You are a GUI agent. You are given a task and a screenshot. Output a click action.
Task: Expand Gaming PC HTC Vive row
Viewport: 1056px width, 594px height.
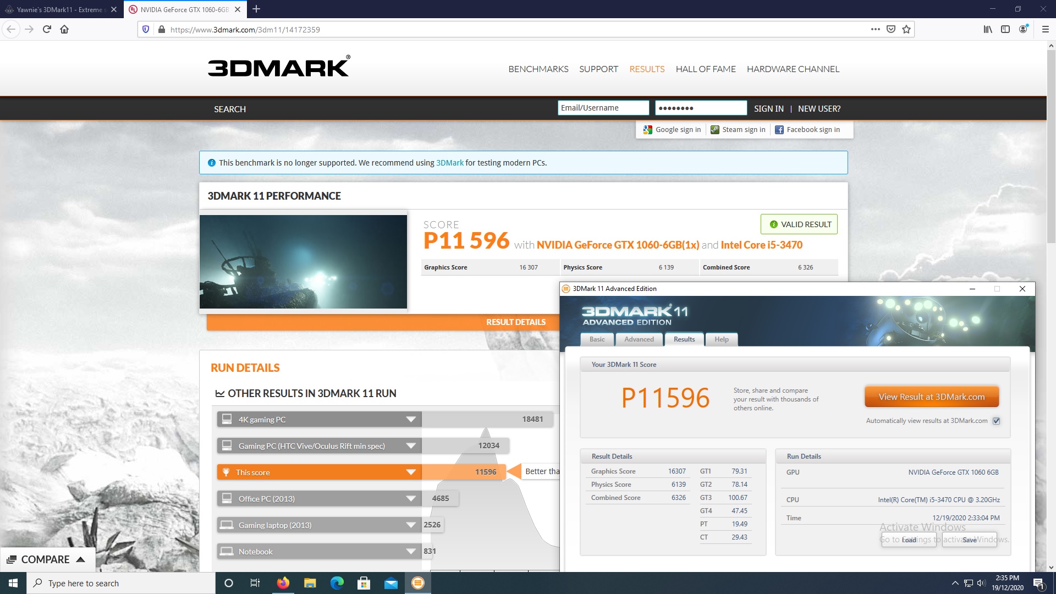click(x=319, y=446)
